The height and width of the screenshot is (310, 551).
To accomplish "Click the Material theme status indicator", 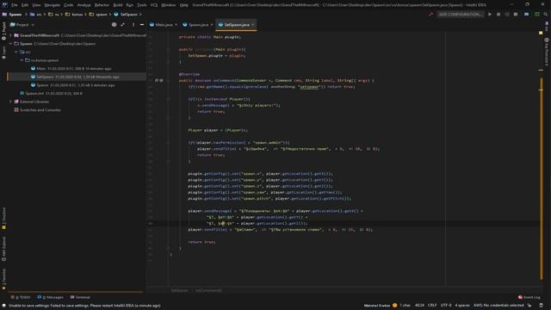I will coord(381,306).
